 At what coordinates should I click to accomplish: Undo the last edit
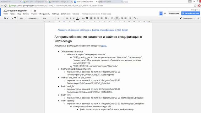[8, 18]
